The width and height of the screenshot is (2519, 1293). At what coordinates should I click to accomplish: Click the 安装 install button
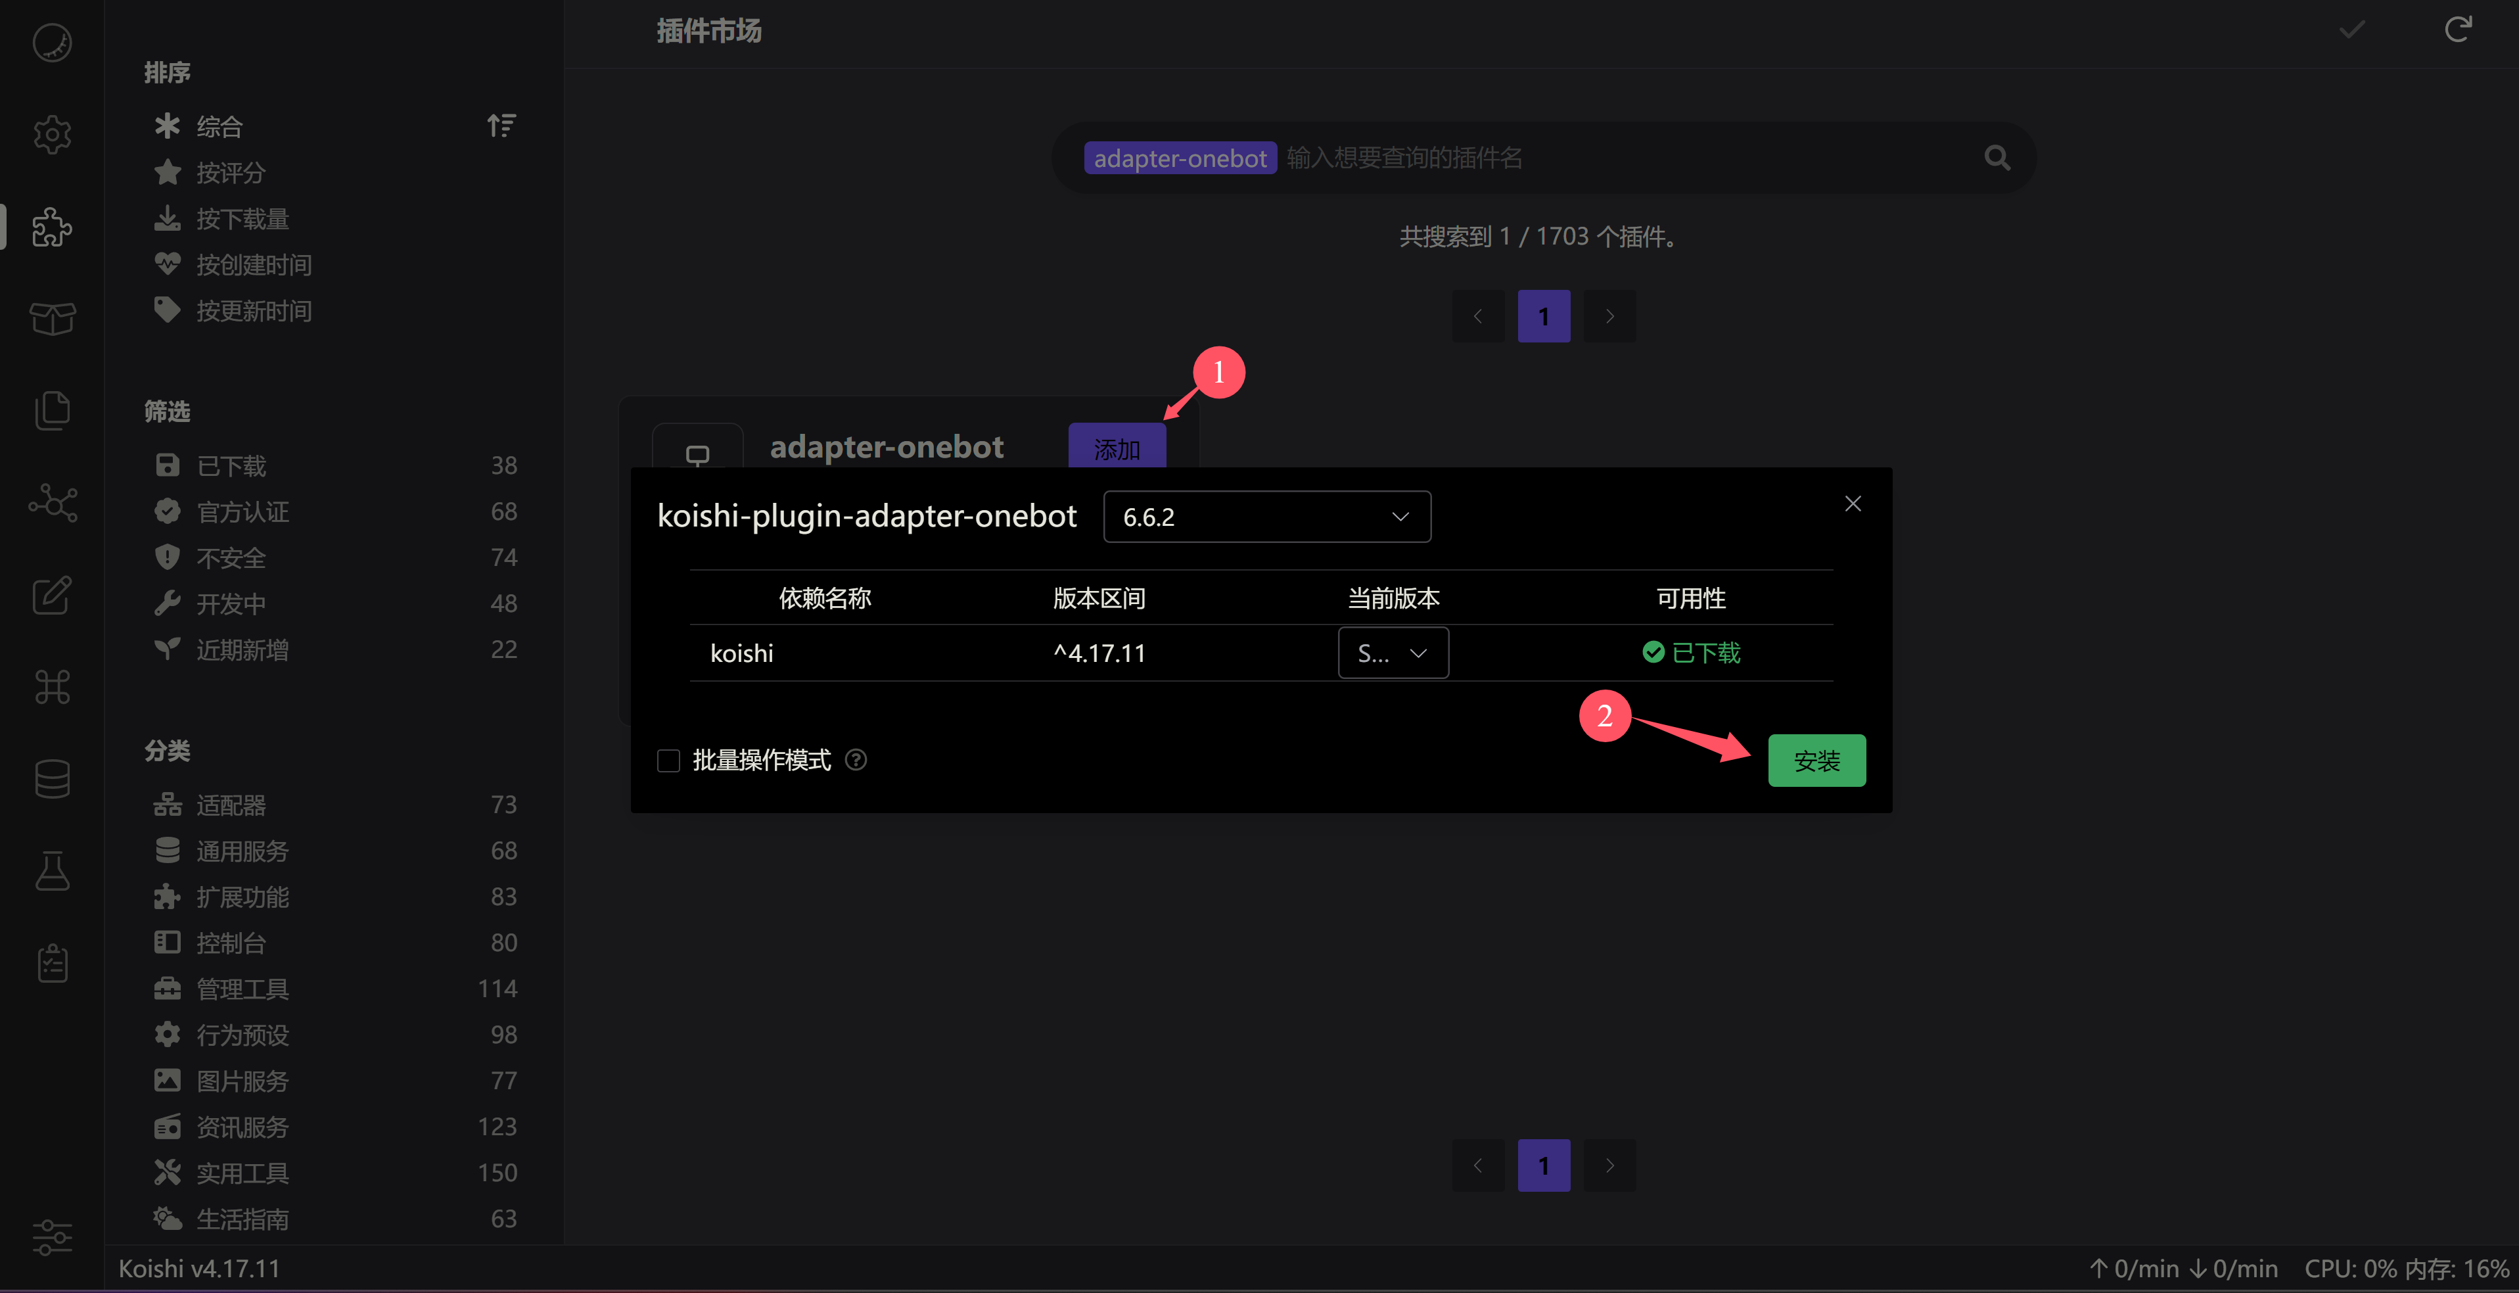click(1817, 760)
